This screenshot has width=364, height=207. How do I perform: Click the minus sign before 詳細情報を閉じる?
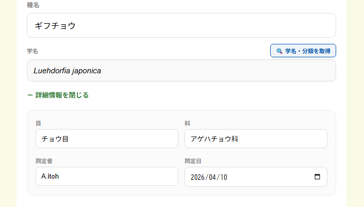click(x=30, y=95)
